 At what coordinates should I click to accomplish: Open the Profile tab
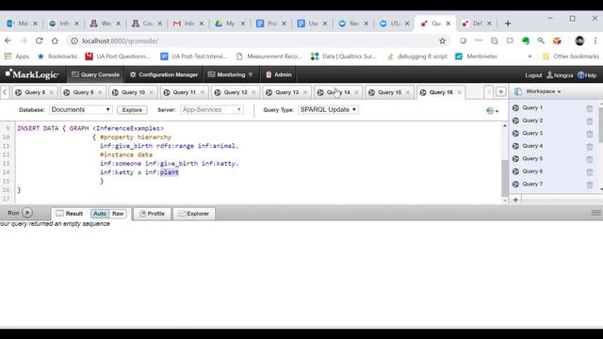pos(152,214)
